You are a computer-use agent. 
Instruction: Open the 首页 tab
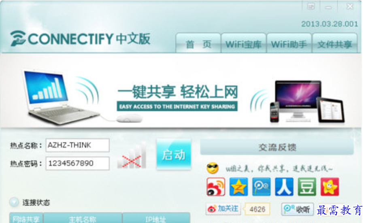click(x=198, y=43)
